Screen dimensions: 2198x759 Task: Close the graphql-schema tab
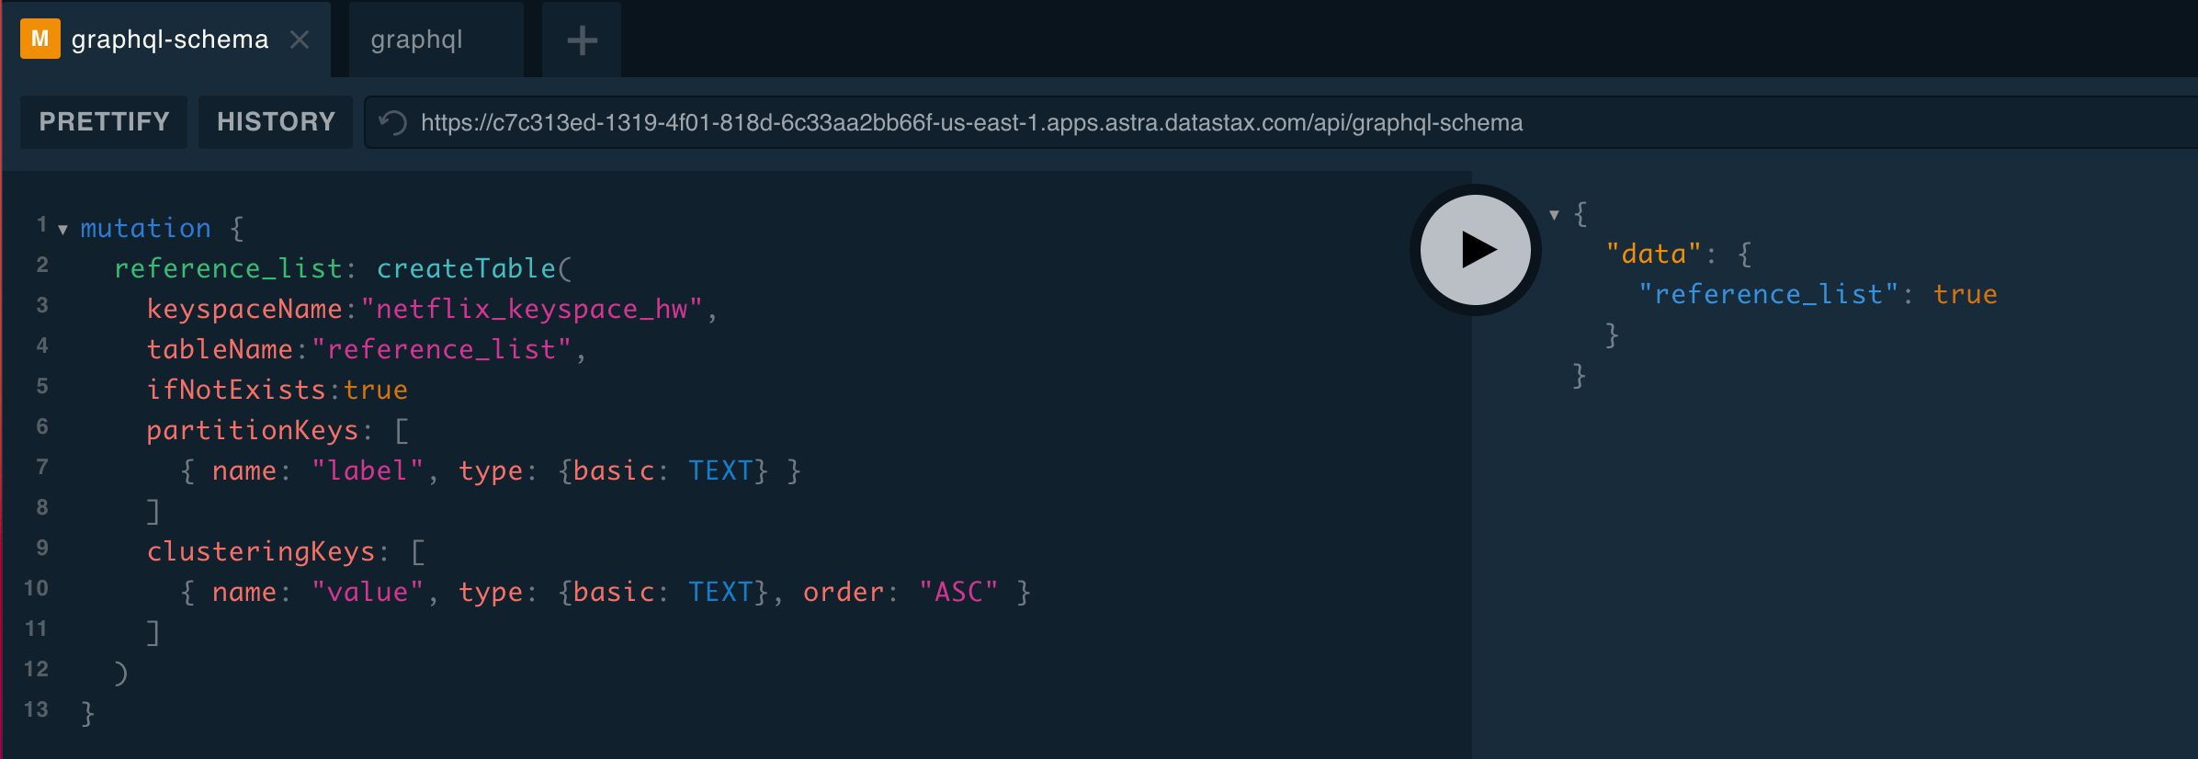pos(300,39)
